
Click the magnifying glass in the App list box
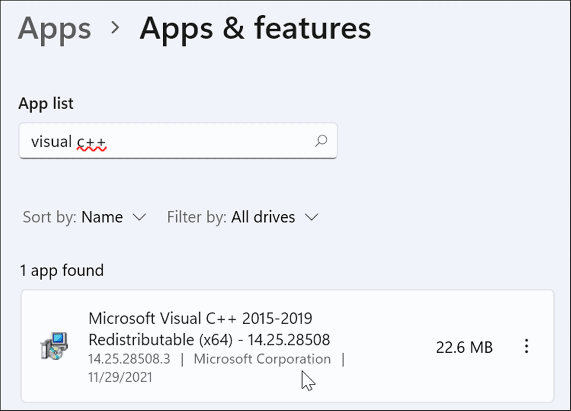[x=321, y=141]
